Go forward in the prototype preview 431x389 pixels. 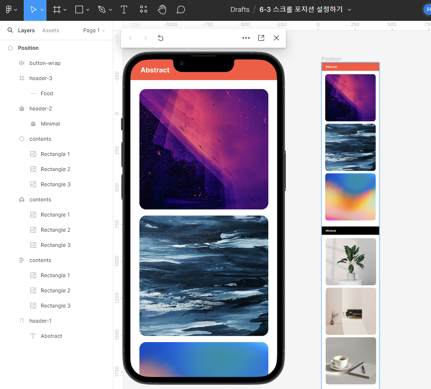point(146,38)
